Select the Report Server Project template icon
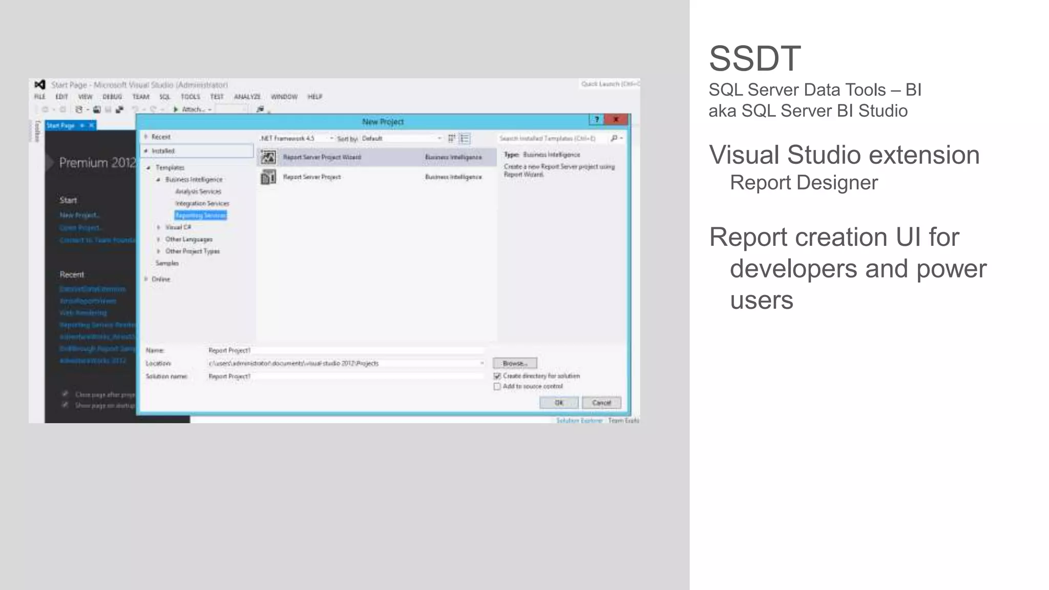 click(268, 177)
